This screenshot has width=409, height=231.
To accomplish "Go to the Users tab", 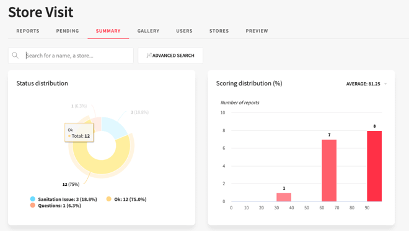I will tap(184, 31).
